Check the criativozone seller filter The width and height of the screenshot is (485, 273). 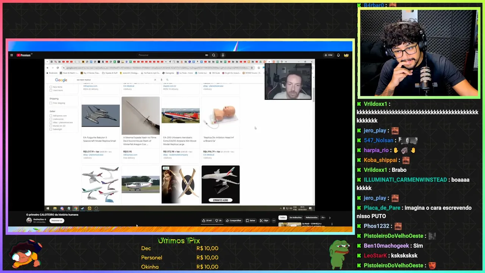[51, 119]
